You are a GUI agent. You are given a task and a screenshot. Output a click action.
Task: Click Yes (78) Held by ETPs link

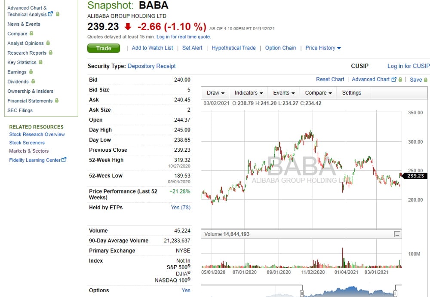(181, 207)
